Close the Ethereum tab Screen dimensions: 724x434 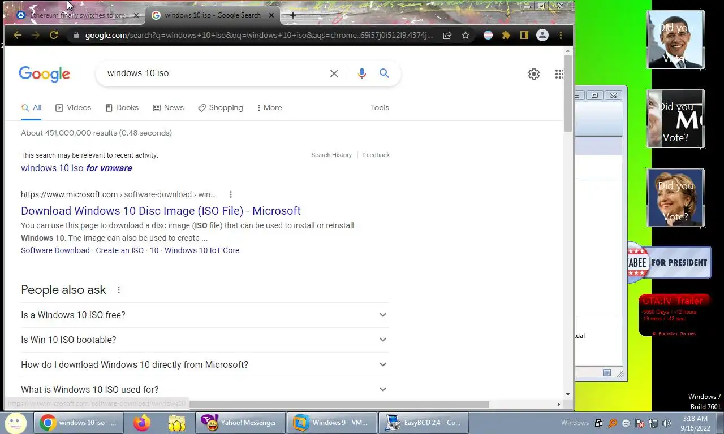(x=136, y=15)
